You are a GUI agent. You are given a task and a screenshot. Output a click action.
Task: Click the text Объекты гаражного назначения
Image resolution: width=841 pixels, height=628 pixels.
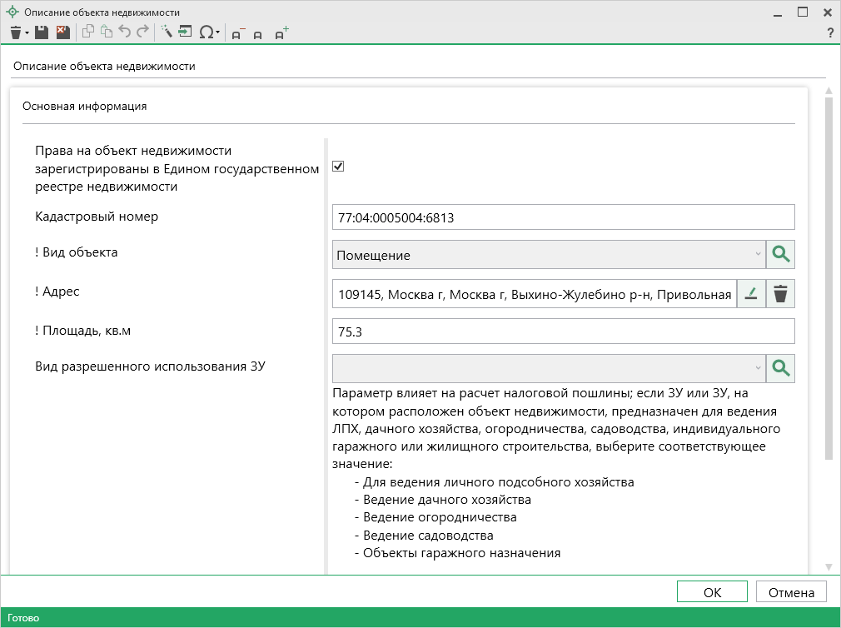point(462,553)
